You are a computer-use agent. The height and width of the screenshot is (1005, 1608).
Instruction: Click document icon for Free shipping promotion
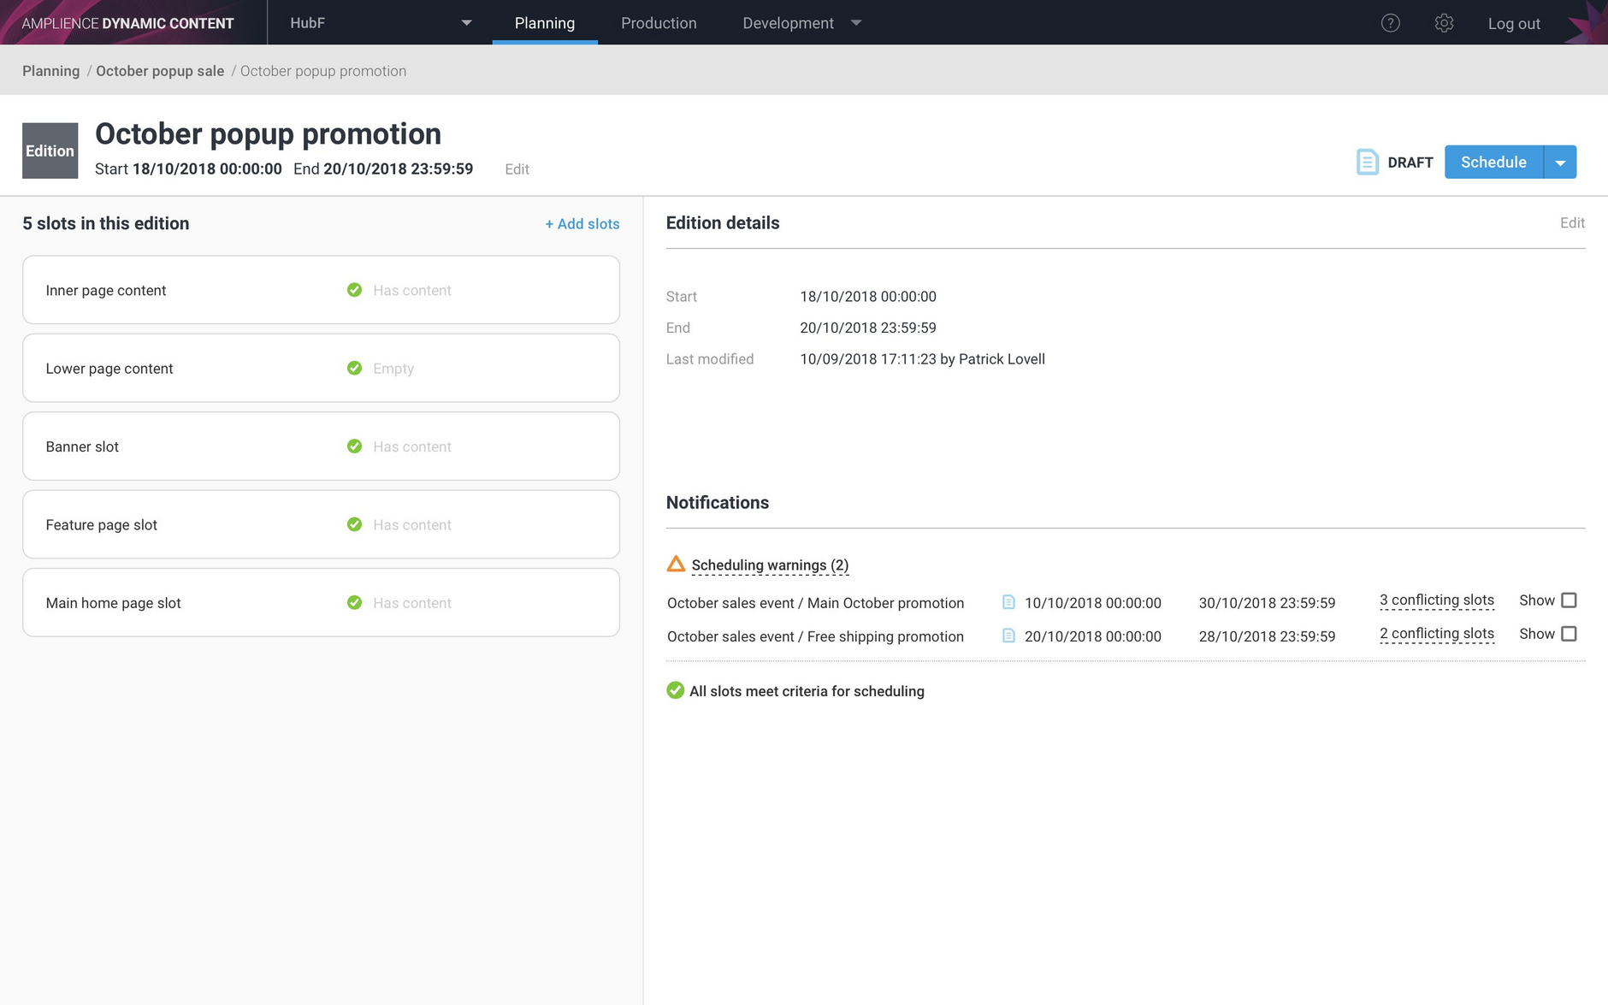coord(1008,636)
